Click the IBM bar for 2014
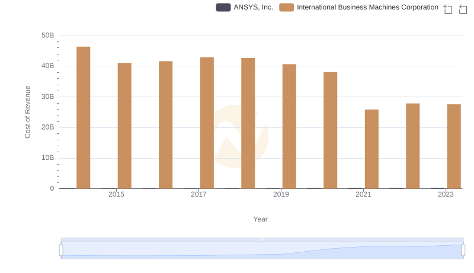474x273 pixels. [83, 117]
